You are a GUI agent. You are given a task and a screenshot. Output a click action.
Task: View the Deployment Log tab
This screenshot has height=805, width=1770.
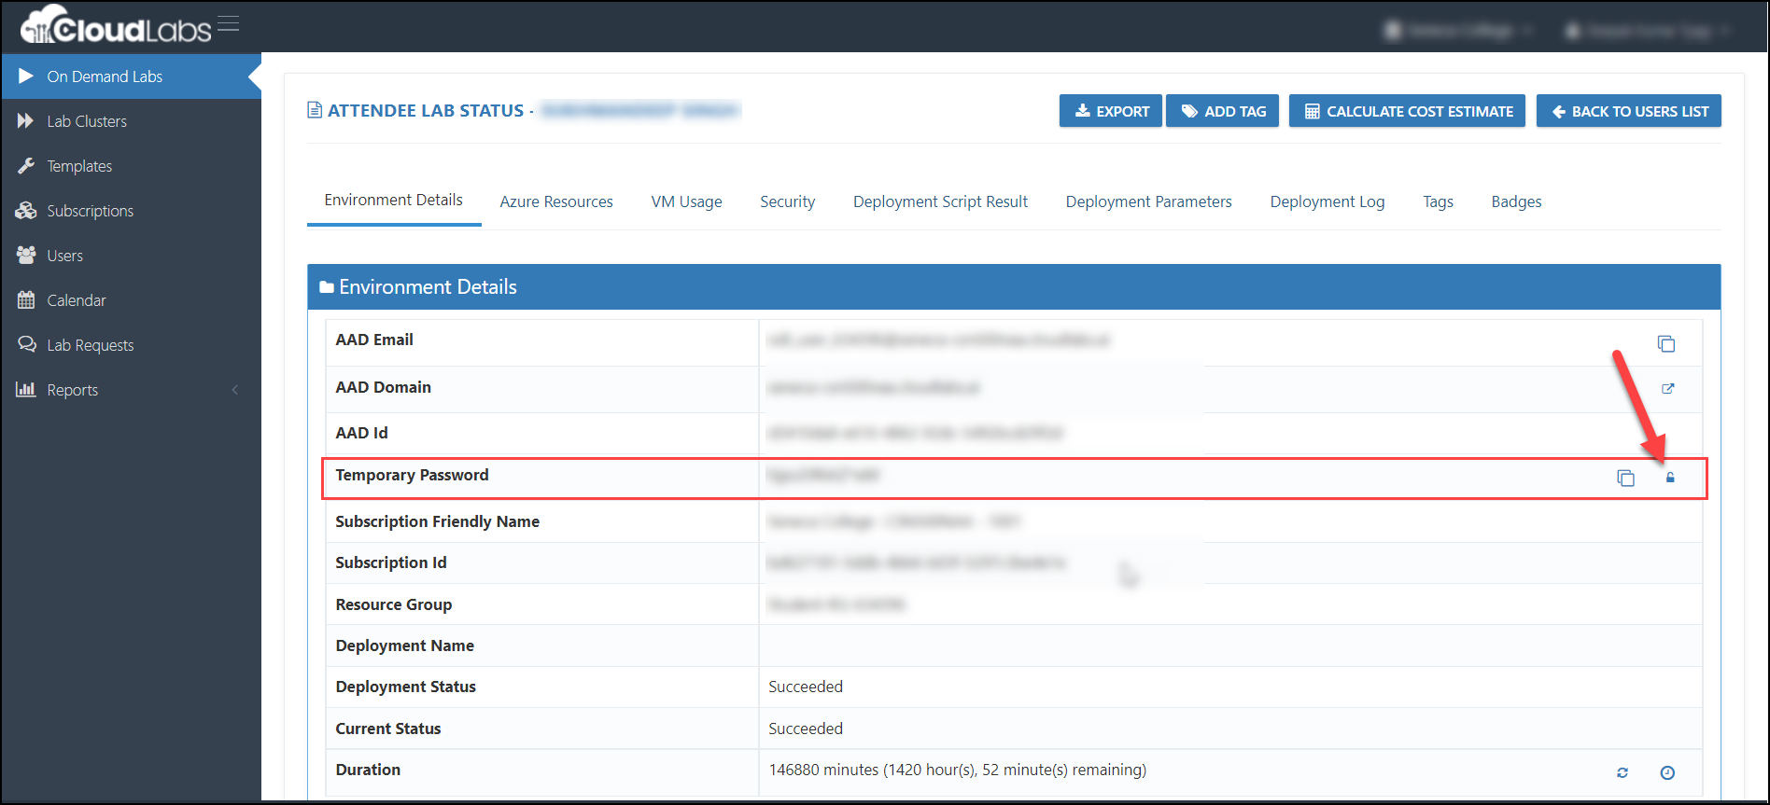[1327, 201]
